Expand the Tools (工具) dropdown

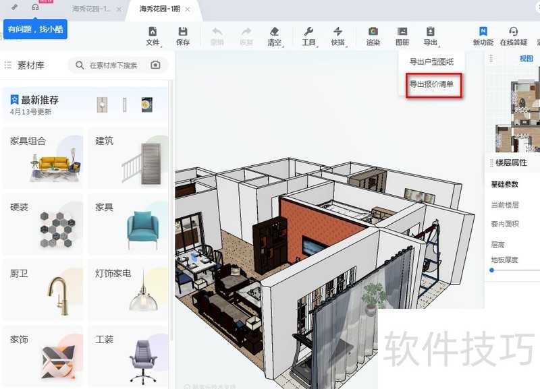pyautogui.click(x=309, y=36)
